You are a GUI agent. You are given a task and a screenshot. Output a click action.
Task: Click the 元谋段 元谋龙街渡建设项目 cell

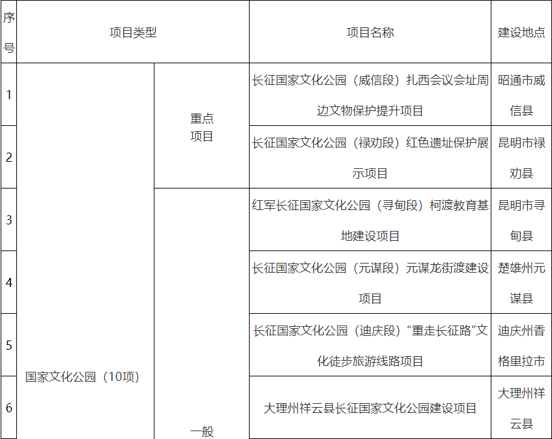[x=370, y=283]
